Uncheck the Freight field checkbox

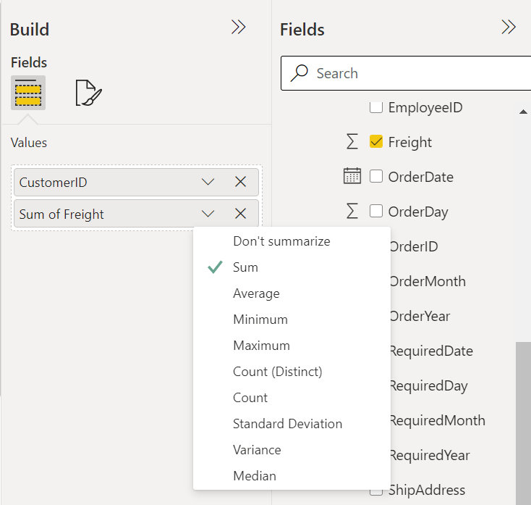point(376,141)
